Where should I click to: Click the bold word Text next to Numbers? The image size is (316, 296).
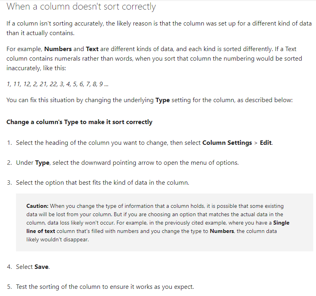click(x=92, y=49)
